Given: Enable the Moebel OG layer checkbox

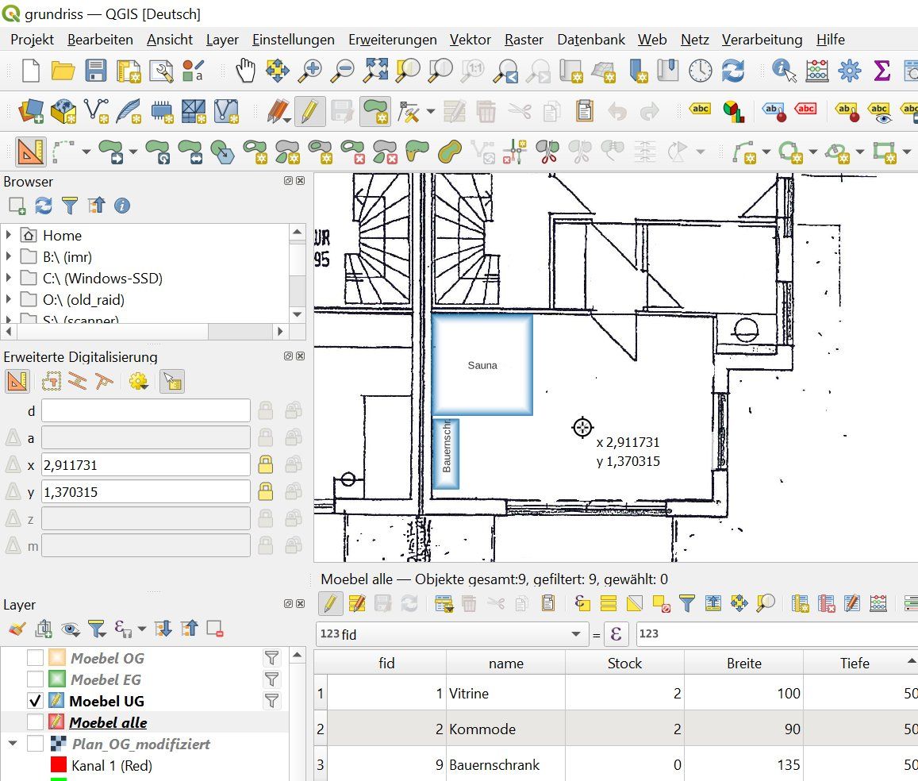Looking at the screenshot, I should (35, 658).
